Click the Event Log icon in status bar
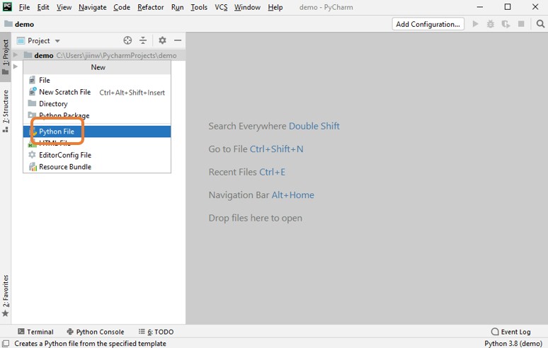Image resolution: width=548 pixels, height=348 pixels. click(495, 332)
